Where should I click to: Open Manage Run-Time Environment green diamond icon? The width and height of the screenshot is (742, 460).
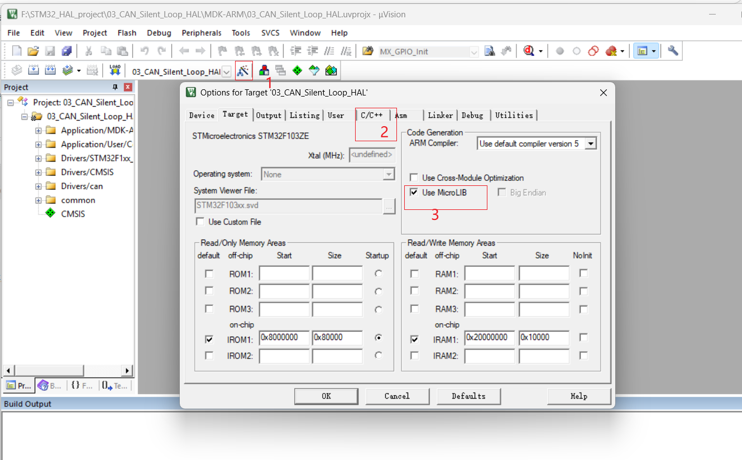[x=298, y=71]
